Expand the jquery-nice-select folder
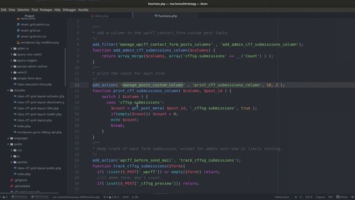The image size is (355, 200). 11,54
